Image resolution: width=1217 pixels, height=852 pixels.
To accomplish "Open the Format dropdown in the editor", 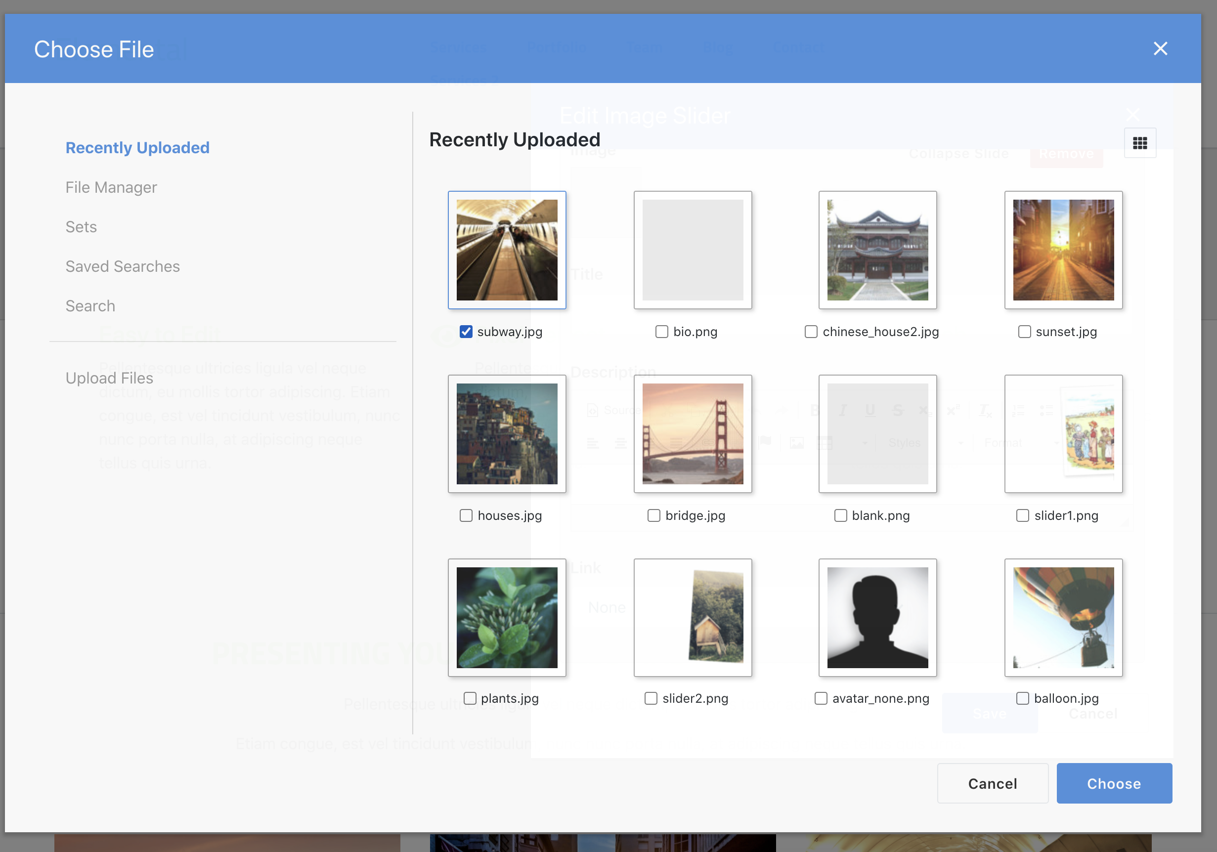I will [x=1004, y=443].
